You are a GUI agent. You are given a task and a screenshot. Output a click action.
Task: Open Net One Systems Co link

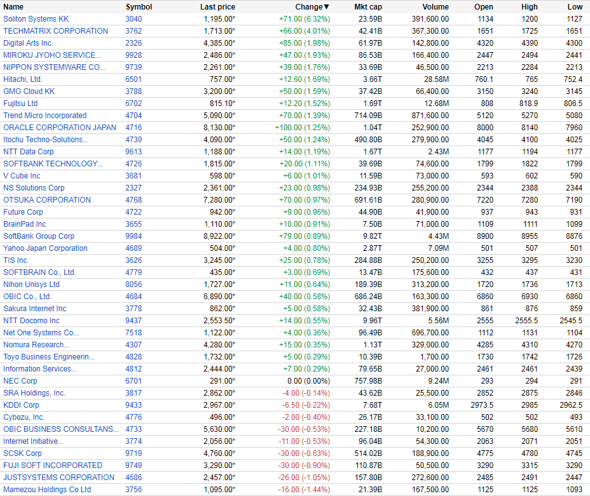pos(41,333)
